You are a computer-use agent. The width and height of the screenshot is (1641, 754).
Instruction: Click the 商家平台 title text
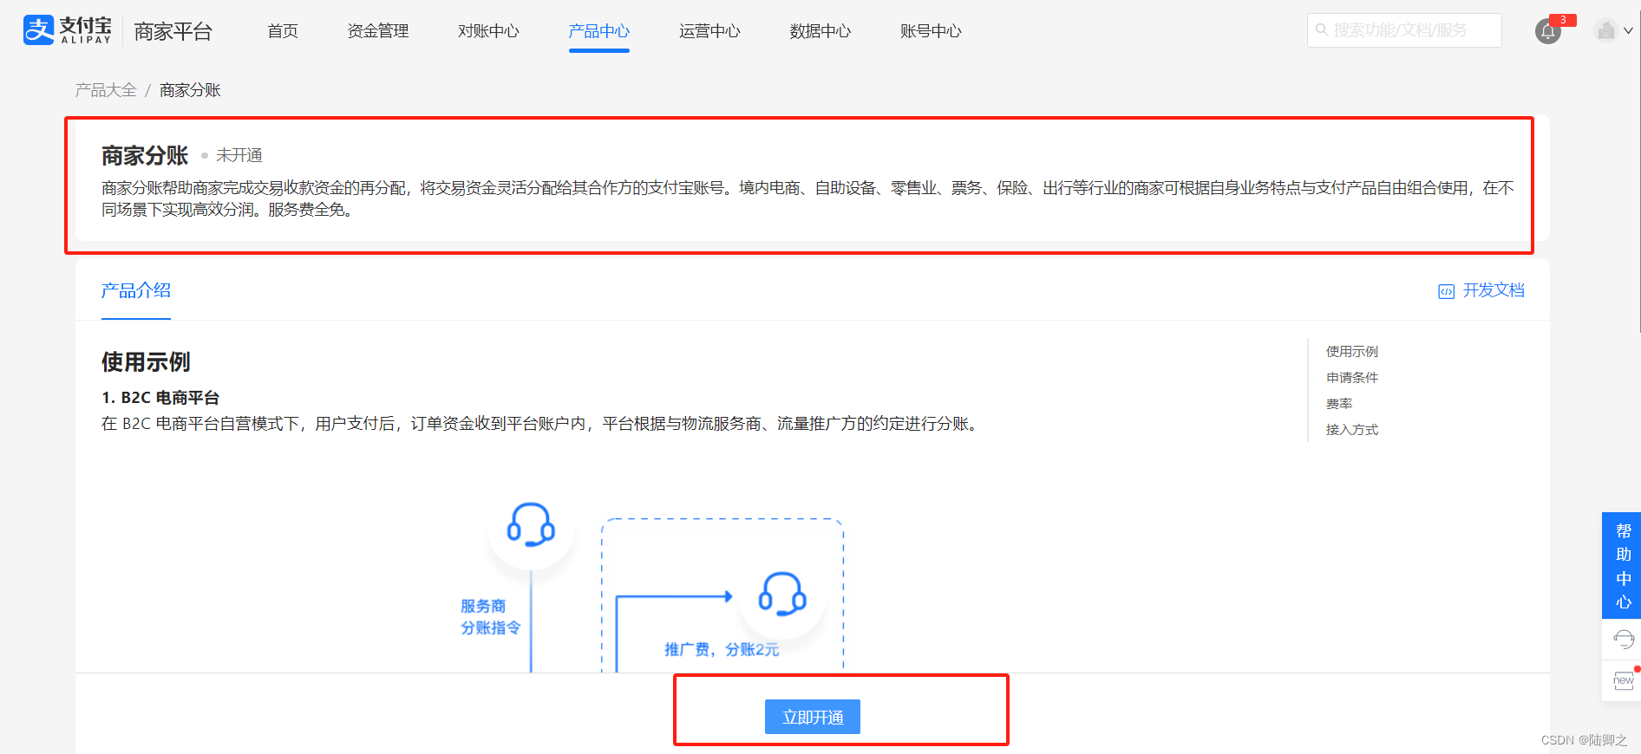[173, 32]
